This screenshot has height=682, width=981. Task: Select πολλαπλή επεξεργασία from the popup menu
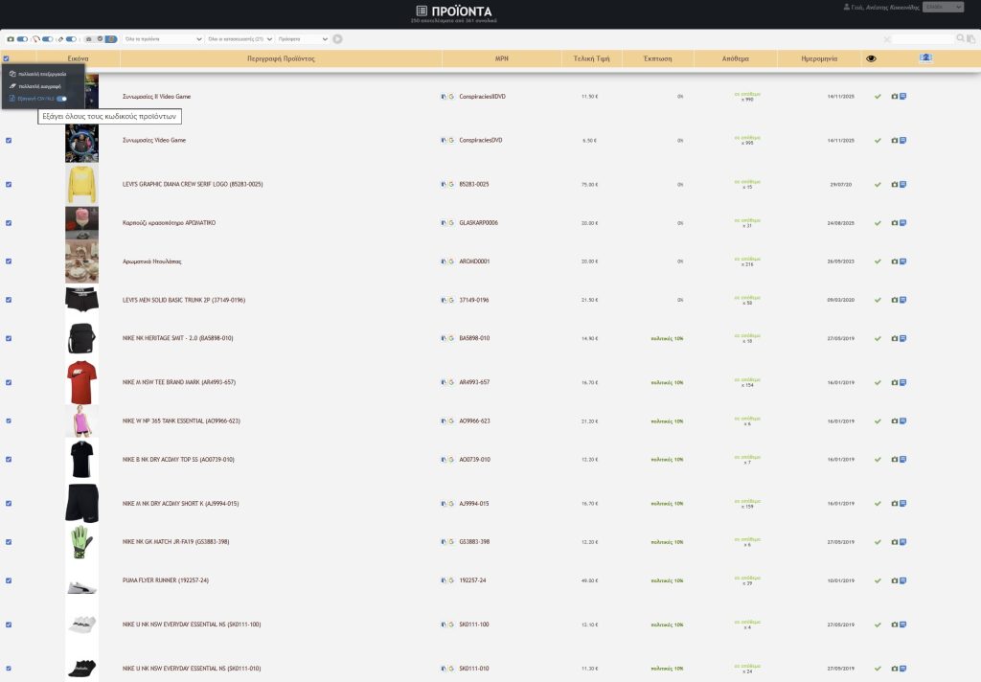tap(41, 74)
